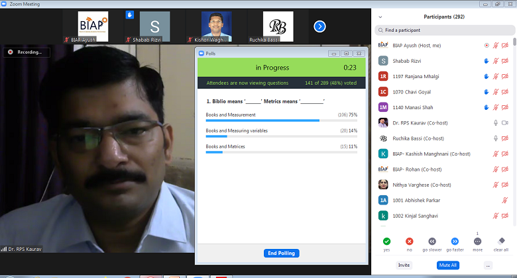Click the Mute All button

click(447, 265)
